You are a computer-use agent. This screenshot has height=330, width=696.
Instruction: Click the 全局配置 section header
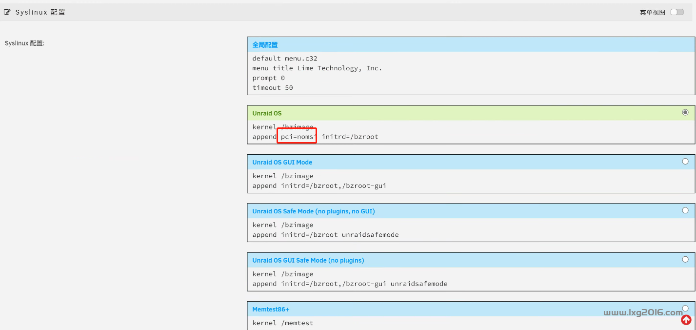pos(471,44)
